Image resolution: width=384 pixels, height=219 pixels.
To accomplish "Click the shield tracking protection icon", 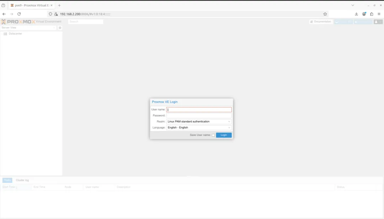I will (50, 14).
